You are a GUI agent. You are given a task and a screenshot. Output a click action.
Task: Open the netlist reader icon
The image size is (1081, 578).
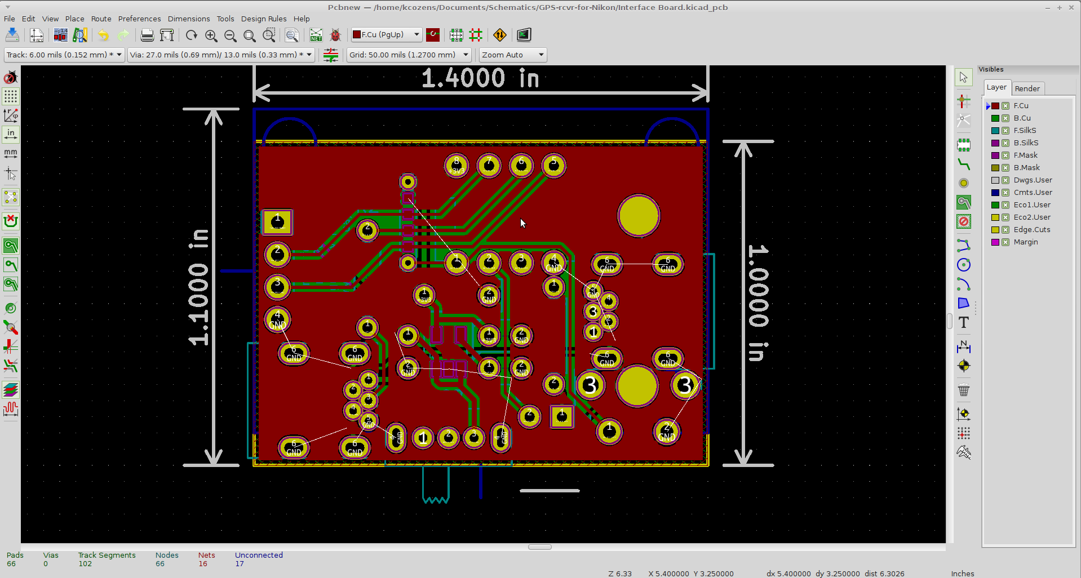tap(316, 35)
